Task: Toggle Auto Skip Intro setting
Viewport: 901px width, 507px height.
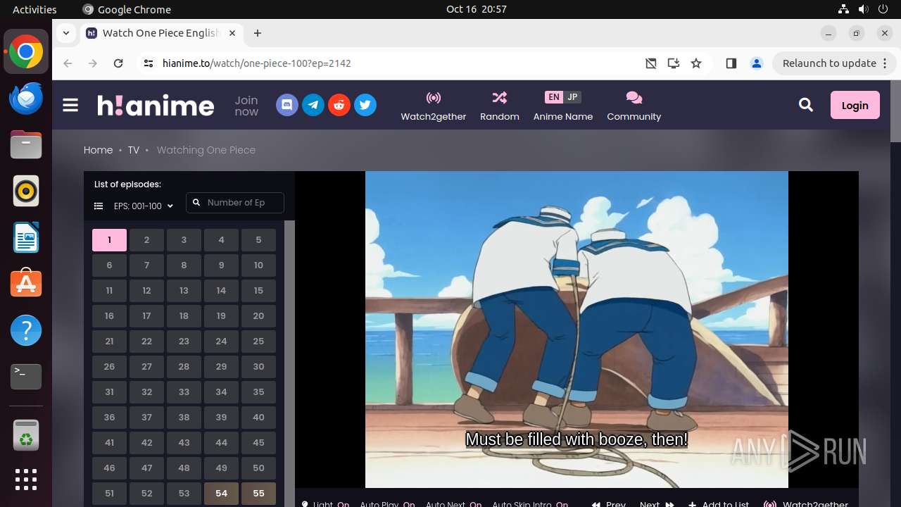Action: 530,504
